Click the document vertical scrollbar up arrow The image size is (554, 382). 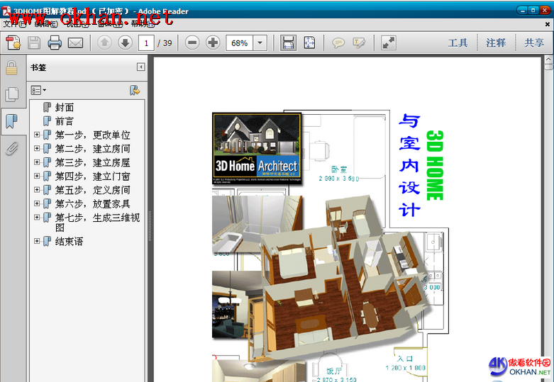pyautogui.click(x=549, y=59)
